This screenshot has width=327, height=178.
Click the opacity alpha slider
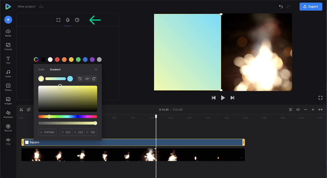point(68,123)
